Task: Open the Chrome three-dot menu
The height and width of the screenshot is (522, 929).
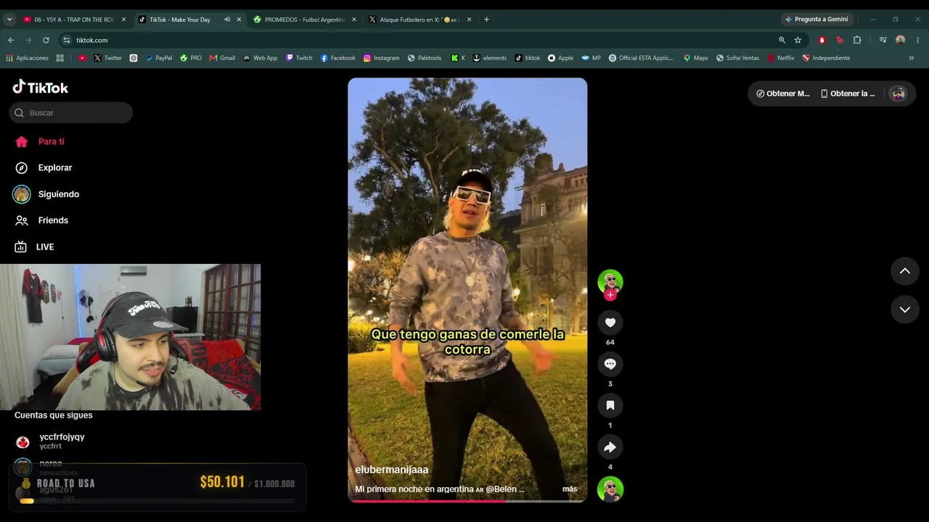Action: click(918, 40)
